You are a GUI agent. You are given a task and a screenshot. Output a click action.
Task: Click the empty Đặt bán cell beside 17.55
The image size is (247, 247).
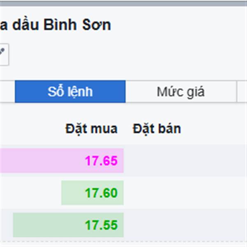185,225
